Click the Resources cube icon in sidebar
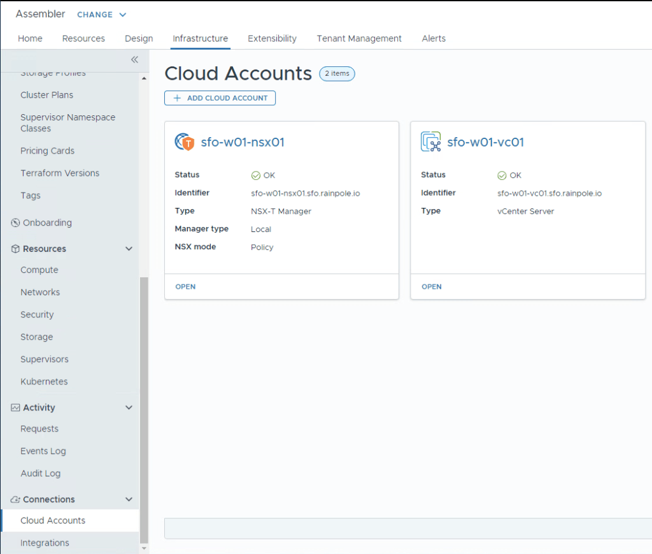Image resolution: width=652 pixels, height=554 pixels. click(x=15, y=249)
